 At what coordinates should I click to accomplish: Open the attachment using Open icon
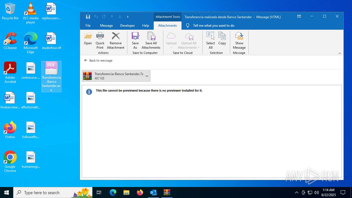click(x=88, y=38)
